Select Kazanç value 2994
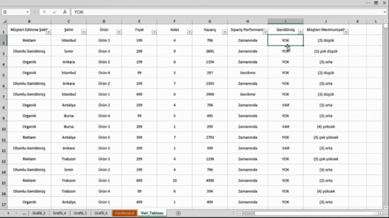This screenshot has height=218, width=389. pos(210,94)
